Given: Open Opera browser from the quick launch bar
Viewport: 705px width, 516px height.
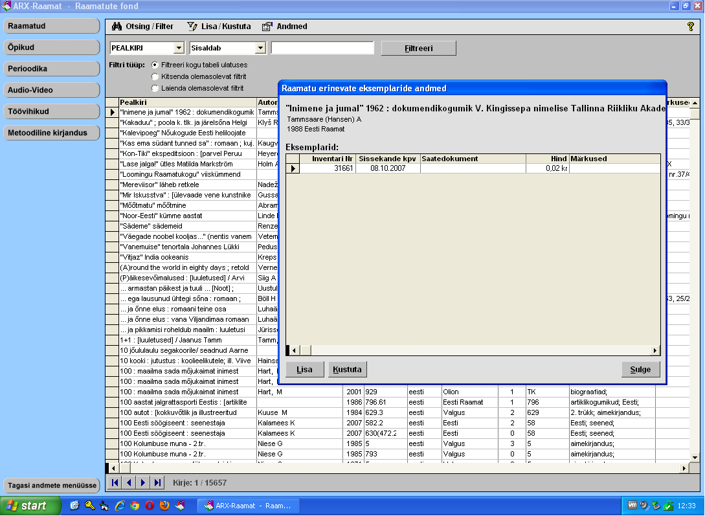Looking at the screenshot, I should point(150,506).
